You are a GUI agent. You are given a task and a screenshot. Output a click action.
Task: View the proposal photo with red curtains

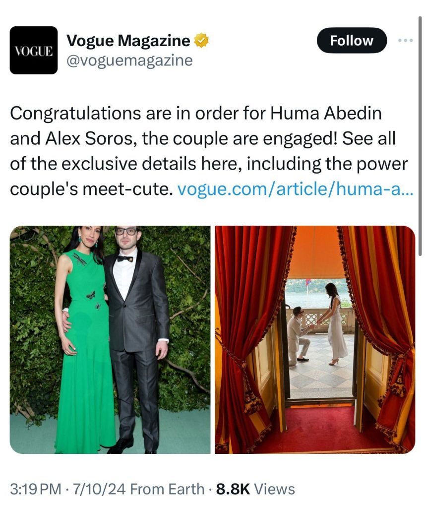click(x=315, y=339)
